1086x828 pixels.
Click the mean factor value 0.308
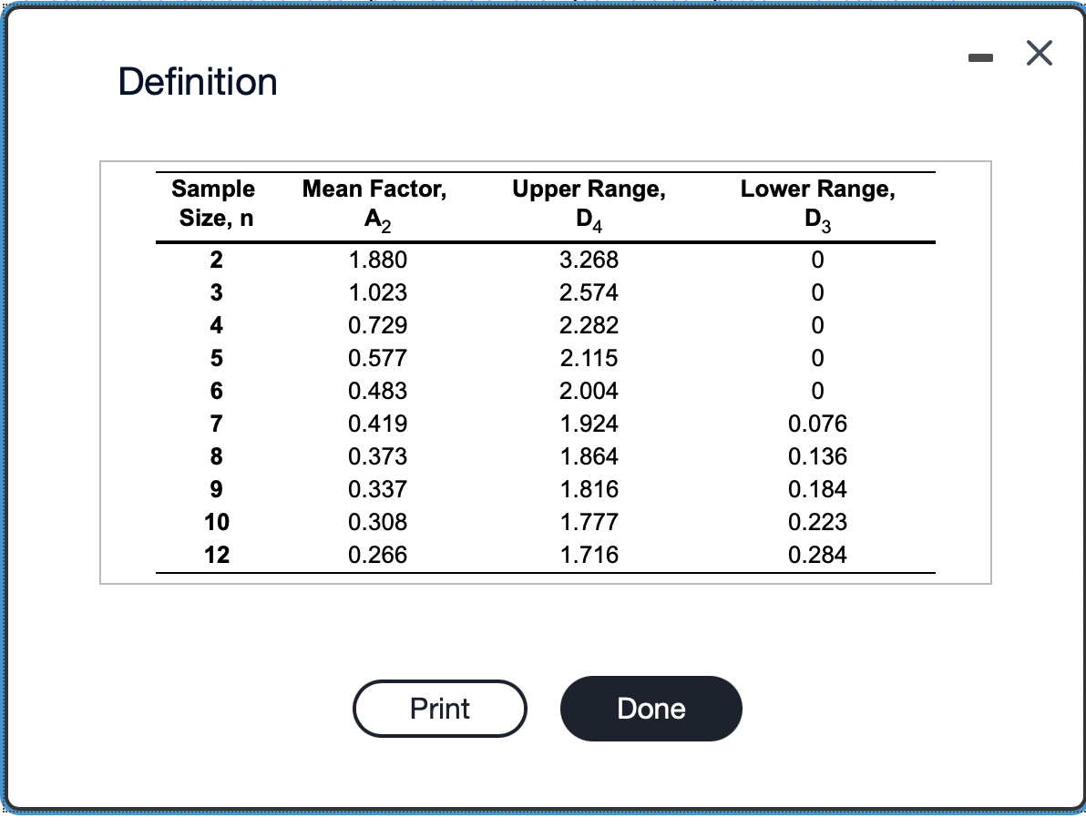coord(377,522)
